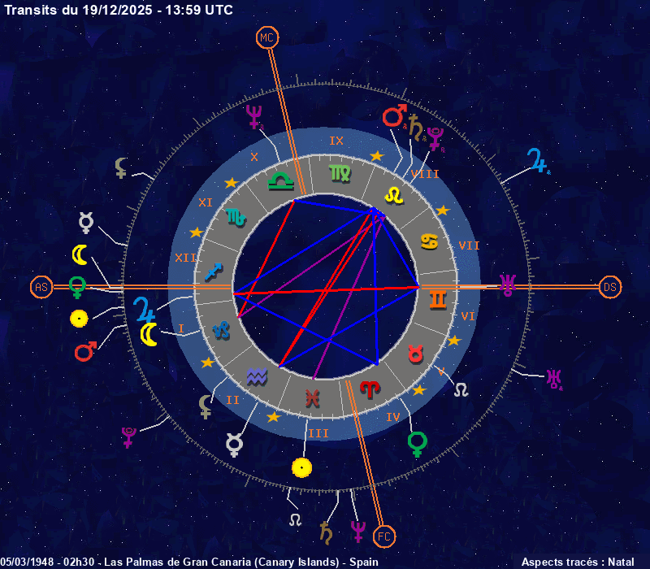This screenshot has height=569, width=650.
Task: Click the Gemini zodiac sign symbol
Action: 438,299
